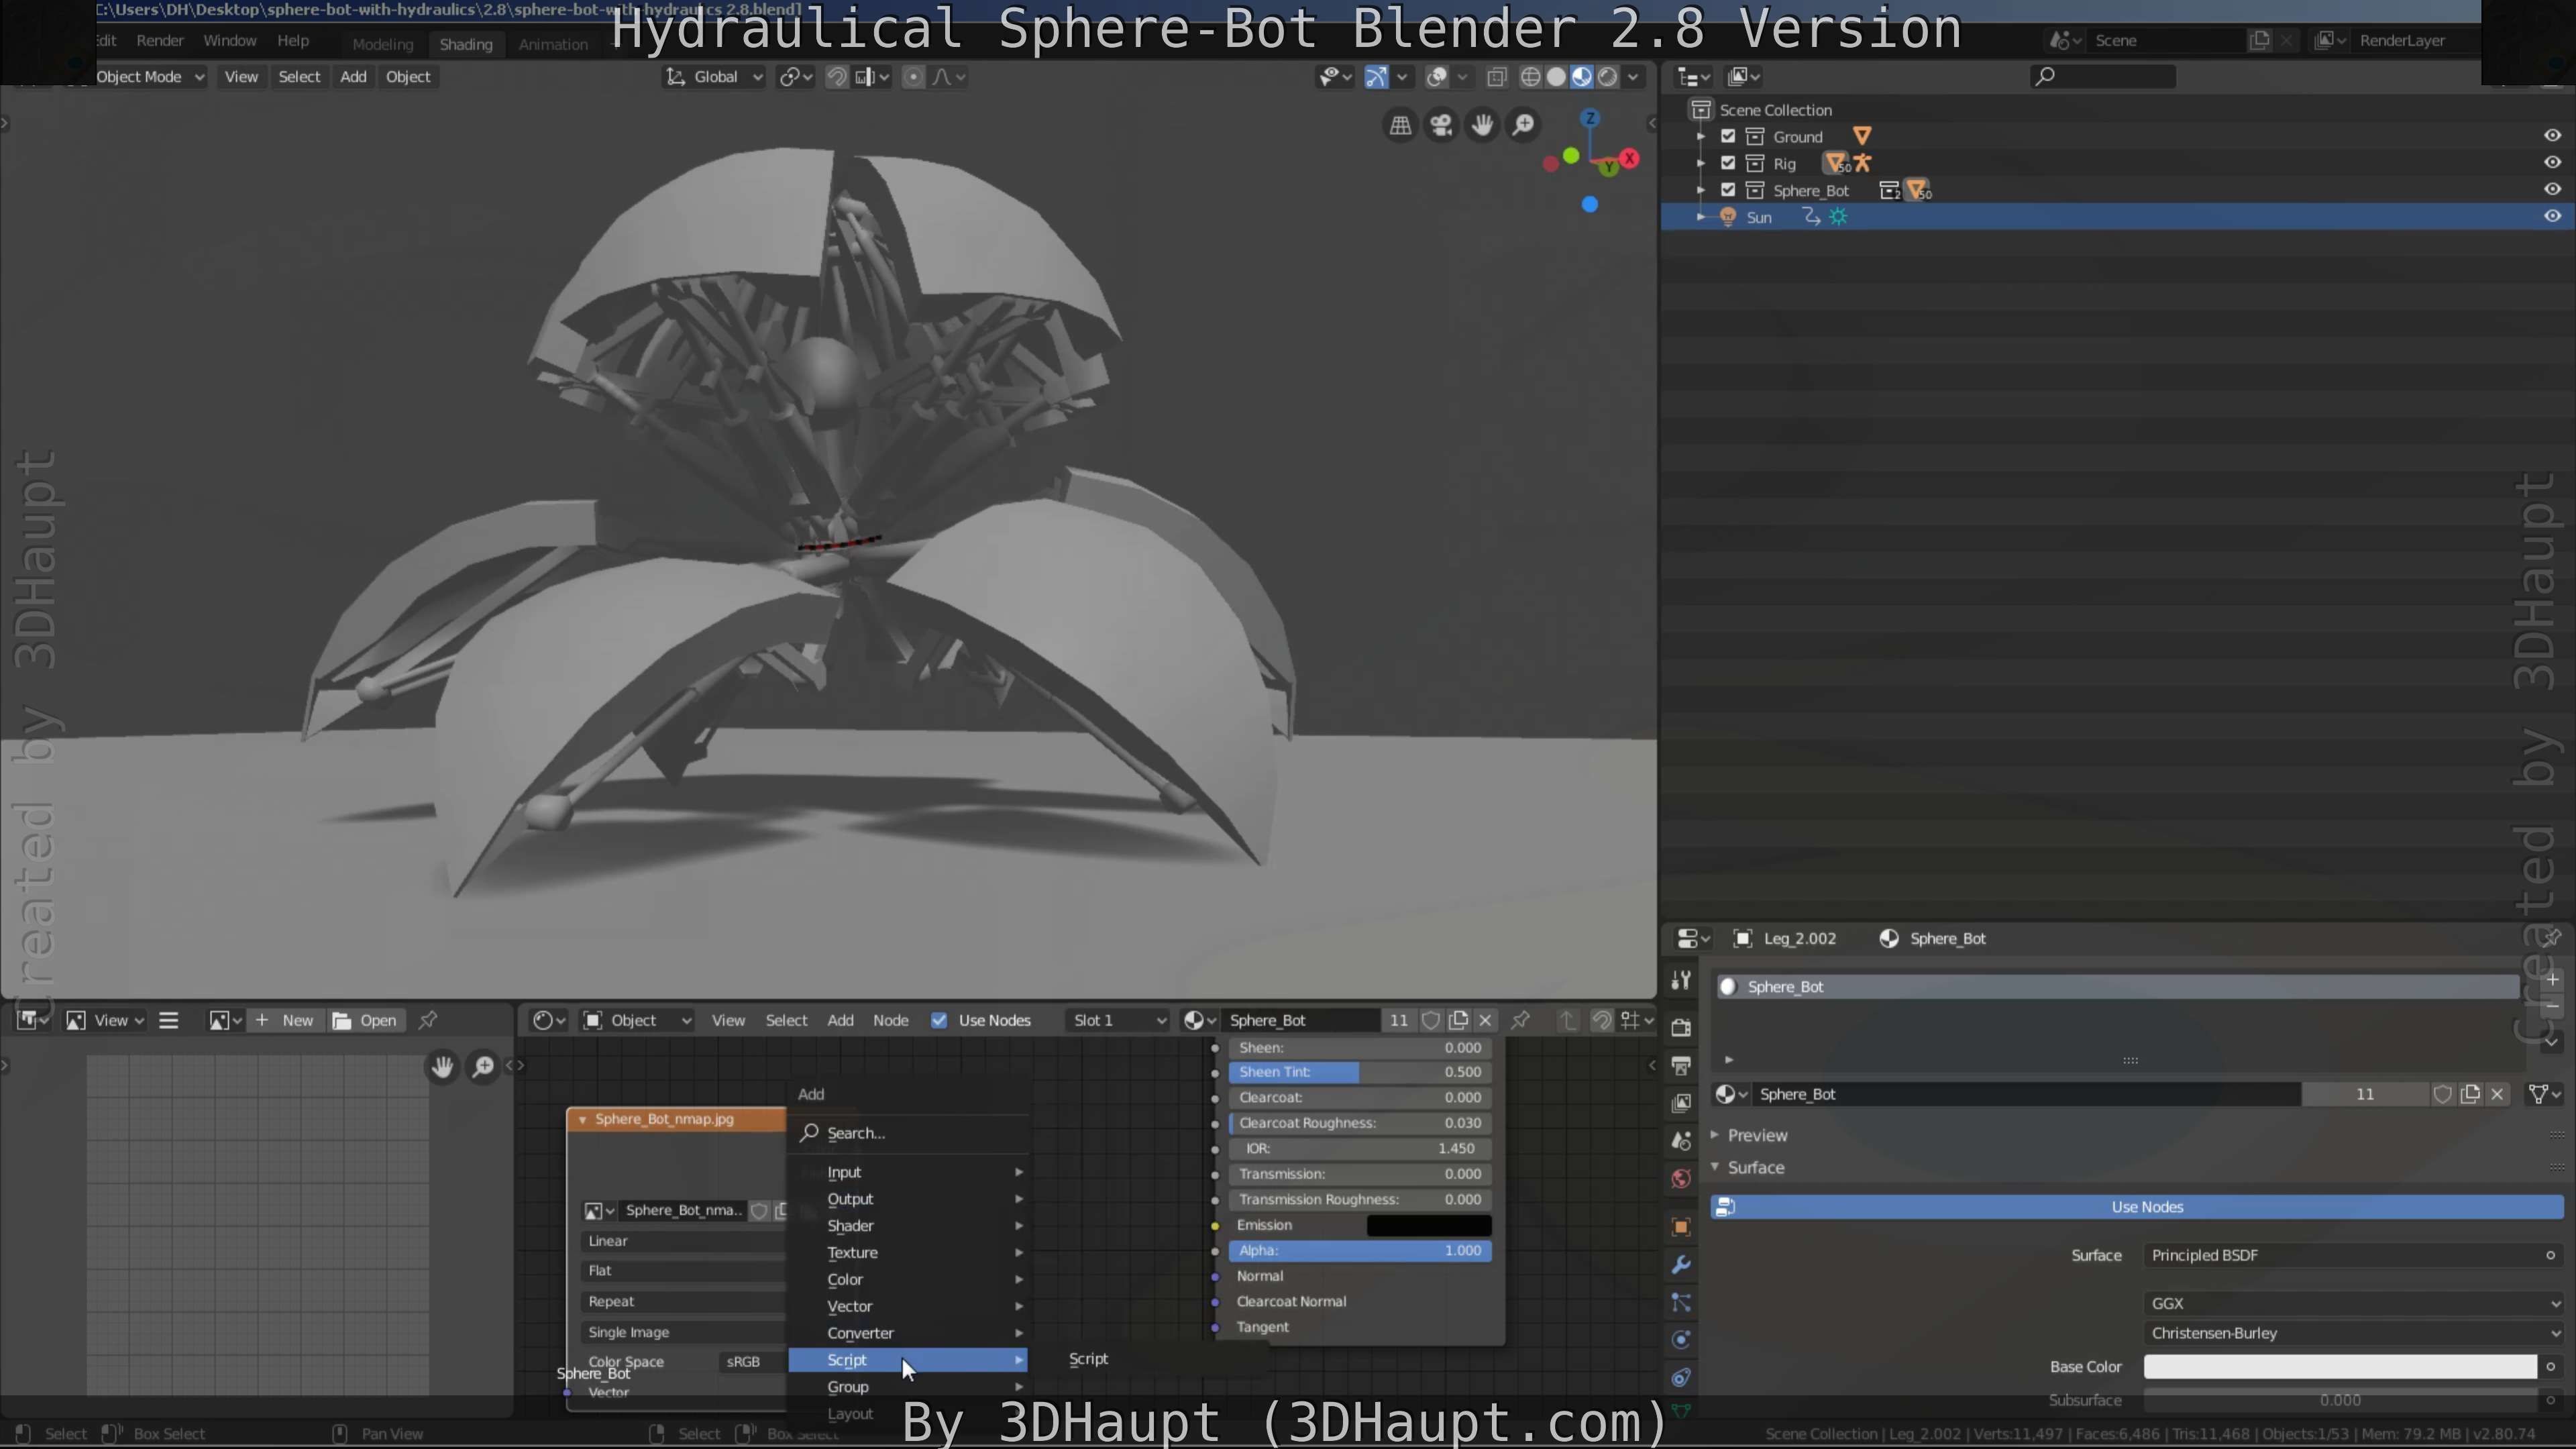Viewport: 2576px width, 1449px height.
Task: Toggle snapping magnet in 3D viewport header
Action: pos(837,77)
